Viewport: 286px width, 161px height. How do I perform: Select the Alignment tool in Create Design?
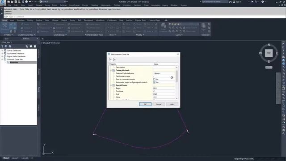click(59, 24)
